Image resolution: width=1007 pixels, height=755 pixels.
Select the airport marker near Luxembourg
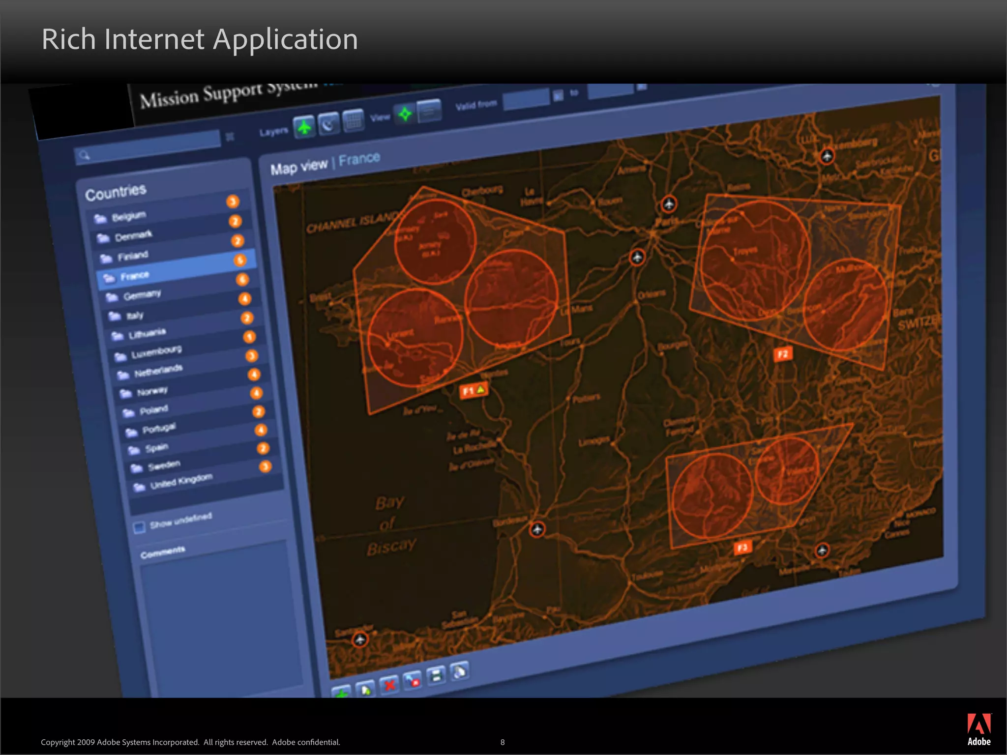coord(827,156)
